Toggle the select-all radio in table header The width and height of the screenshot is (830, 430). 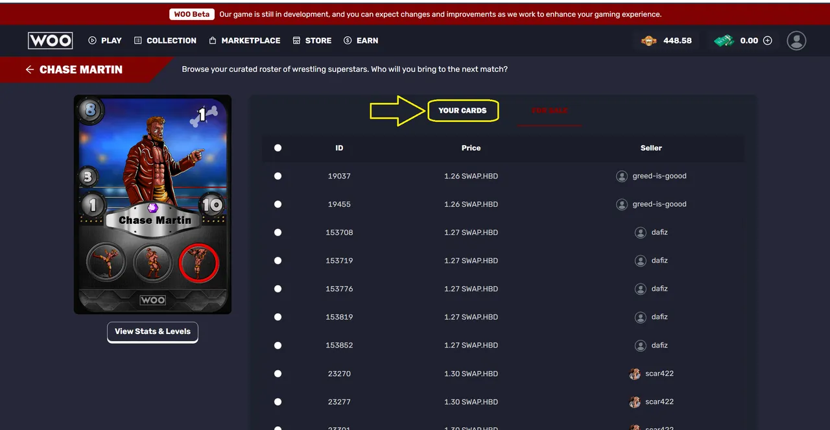coord(278,148)
